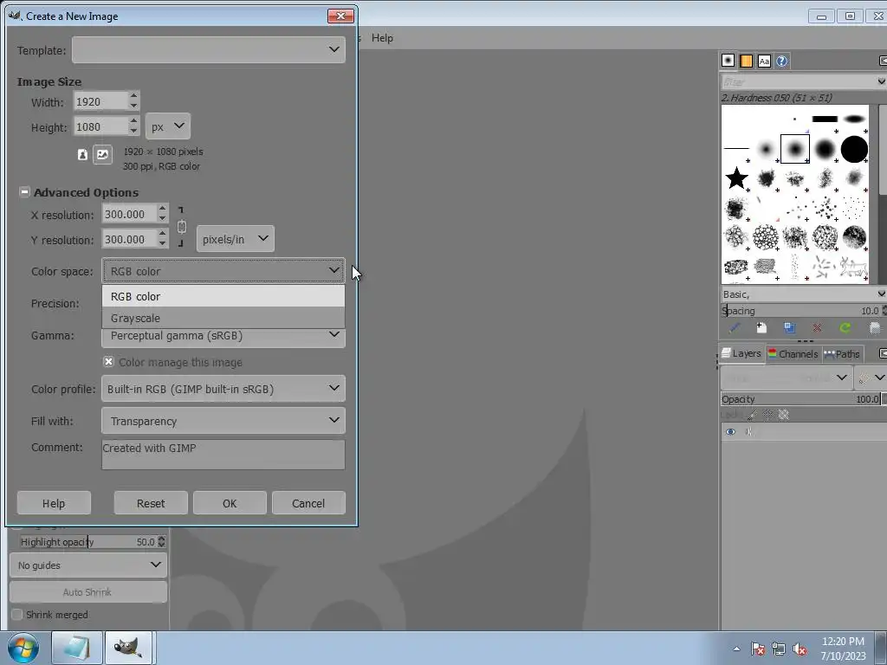Toggle lock alpha checkerboard icon
Screen dimensions: 887x665
(783, 415)
